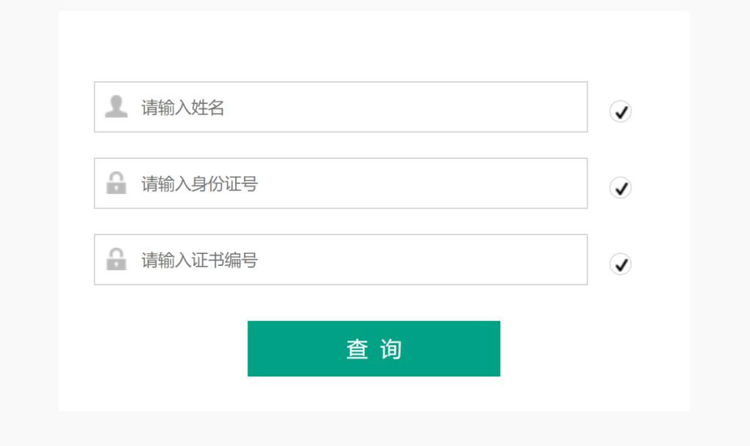
Task: Click the person icon in name field
Action: (x=116, y=107)
